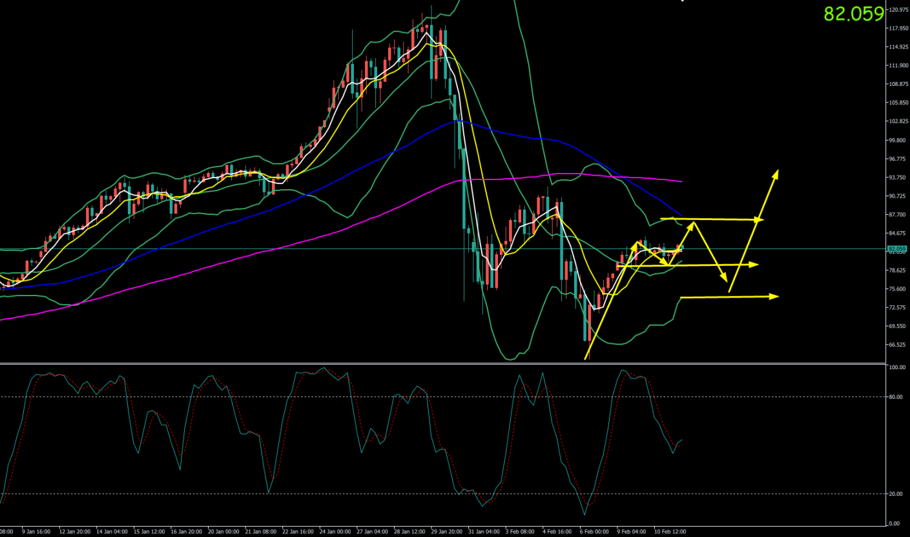Click the large green 82.059 price display

(853, 14)
